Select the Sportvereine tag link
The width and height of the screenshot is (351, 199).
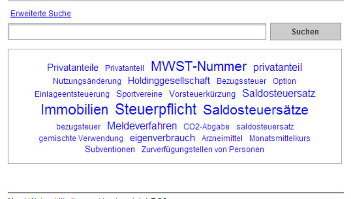click(x=139, y=94)
